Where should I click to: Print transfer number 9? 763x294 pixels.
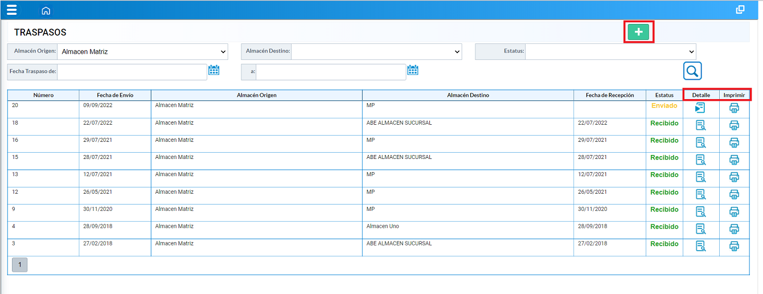click(x=735, y=211)
